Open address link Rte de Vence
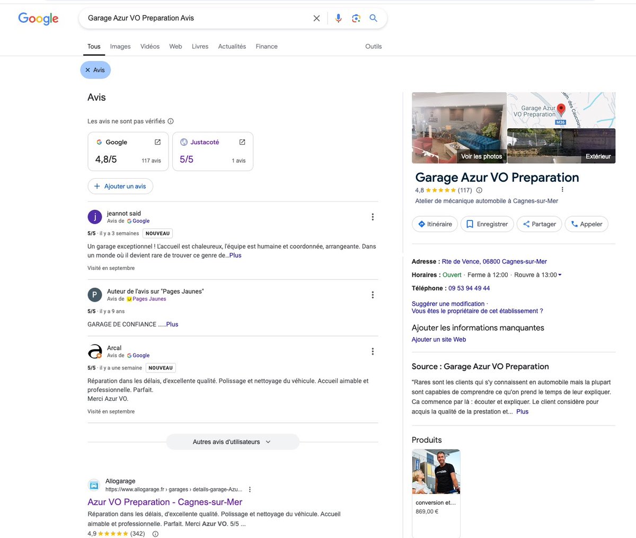The width and height of the screenshot is (636, 538). [494, 262]
